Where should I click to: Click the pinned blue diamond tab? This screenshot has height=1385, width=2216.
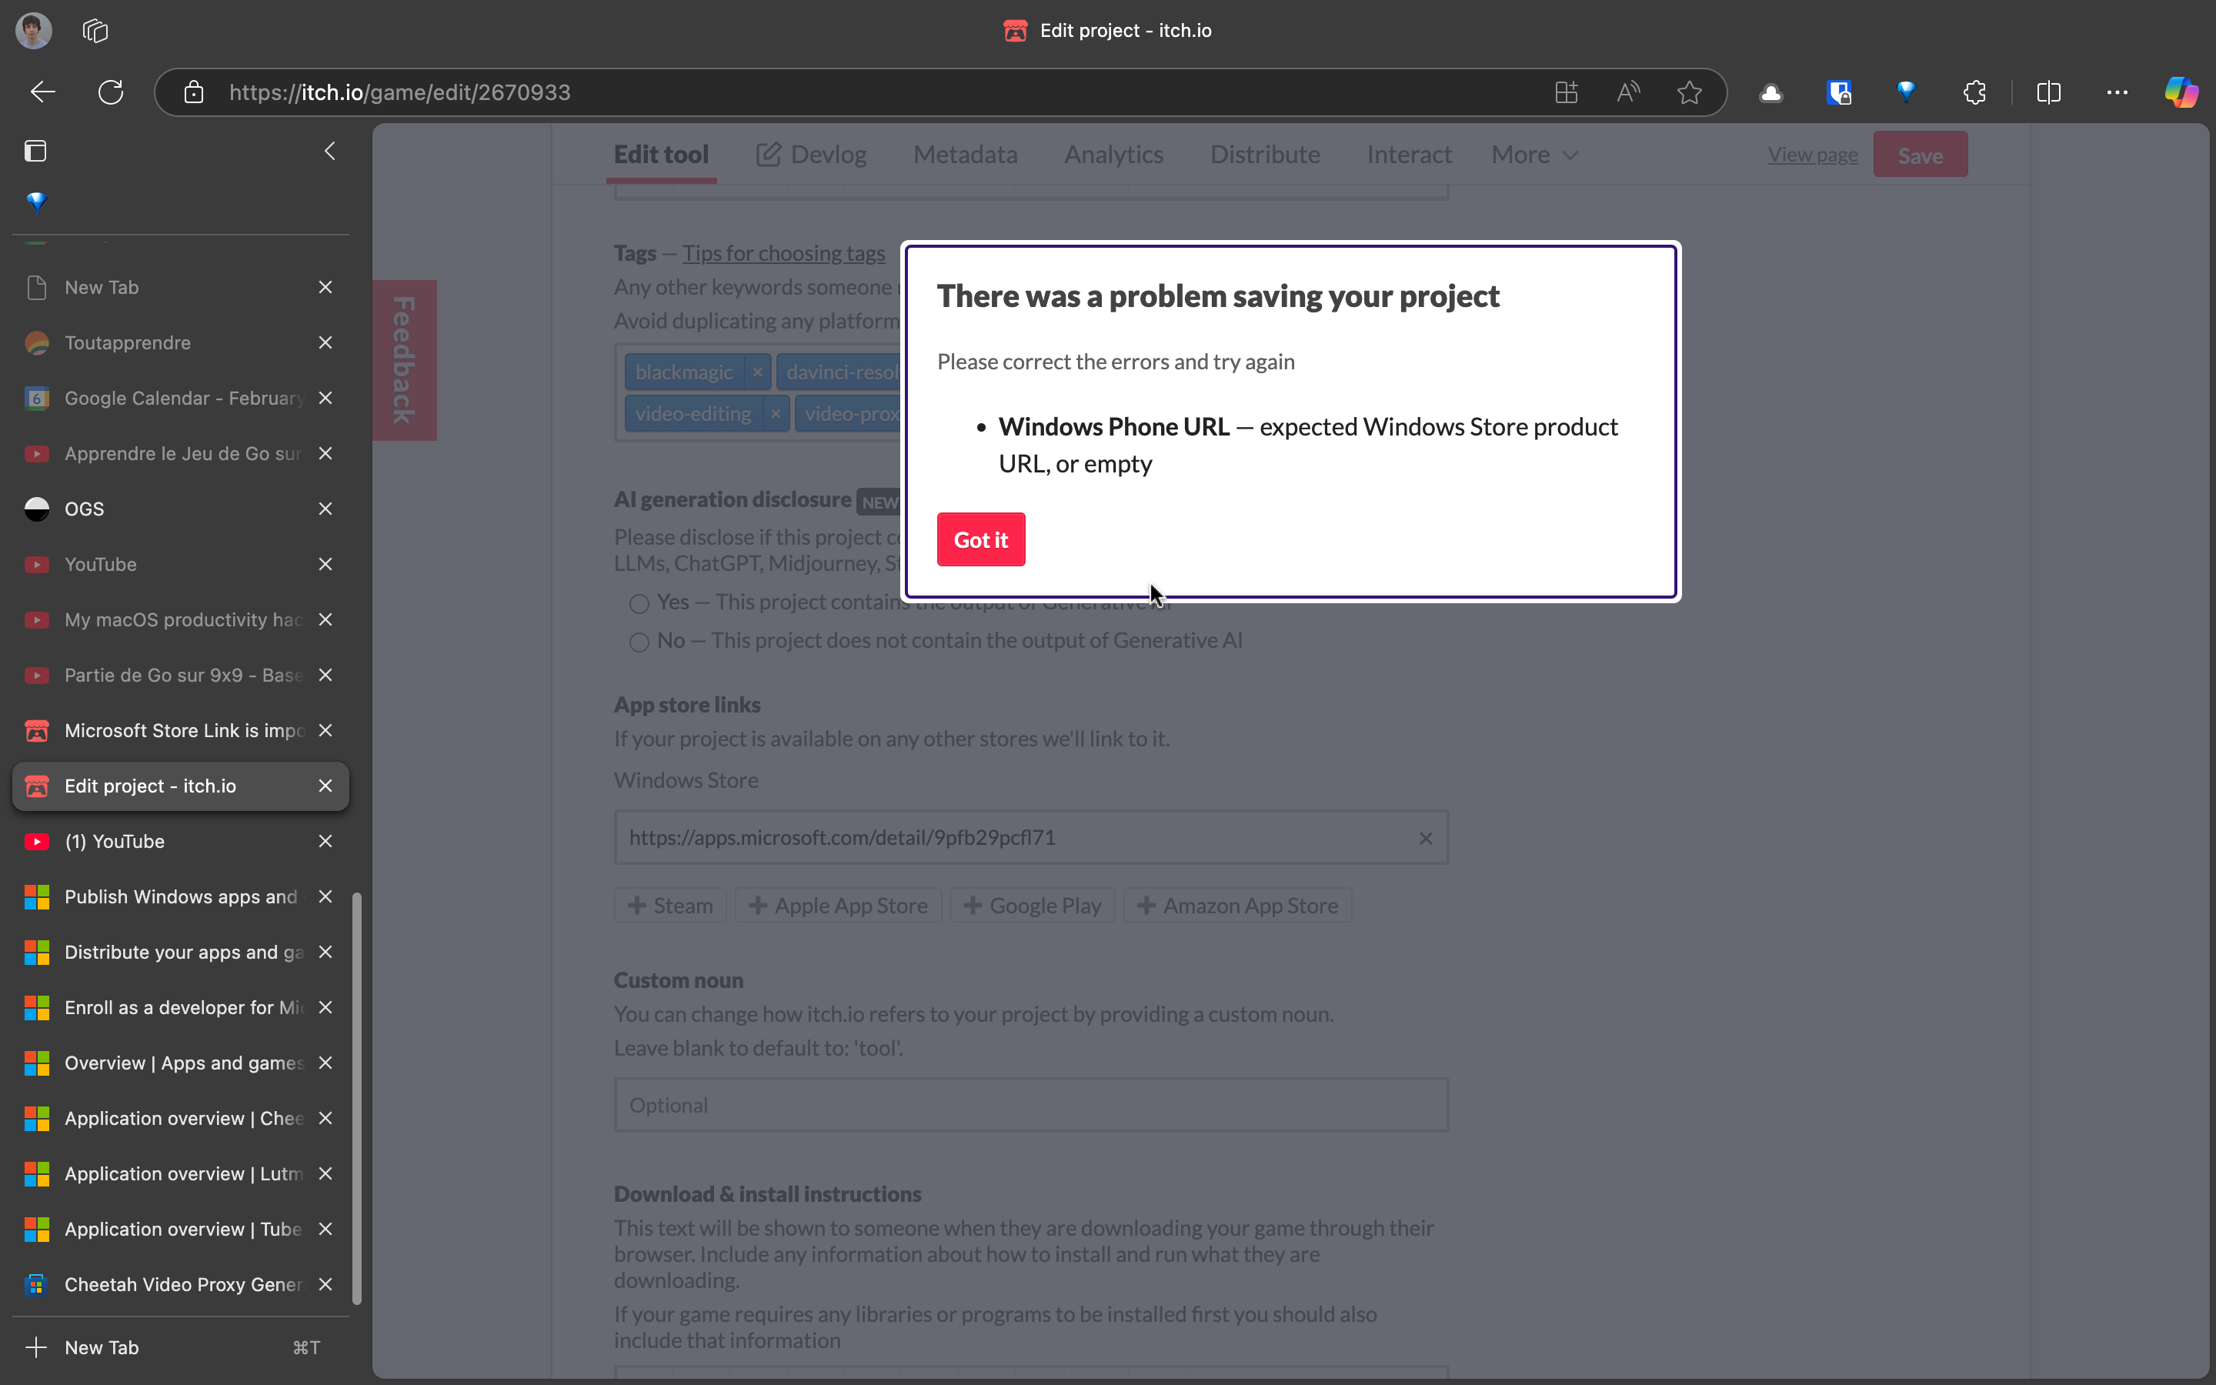(37, 202)
